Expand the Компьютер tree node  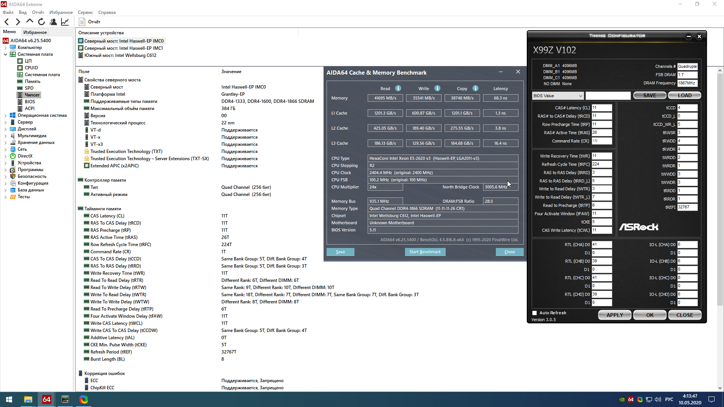pyautogui.click(x=5, y=47)
